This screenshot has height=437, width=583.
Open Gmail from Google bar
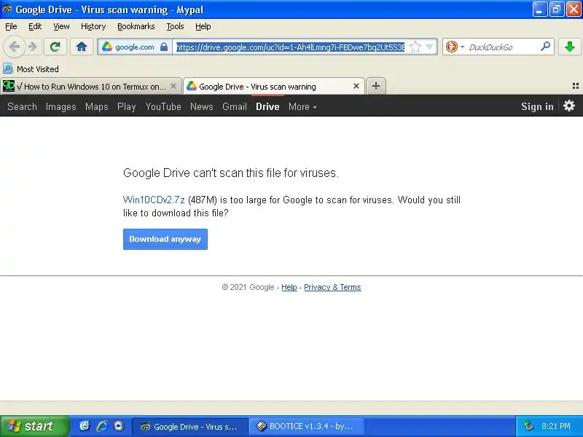[235, 106]
